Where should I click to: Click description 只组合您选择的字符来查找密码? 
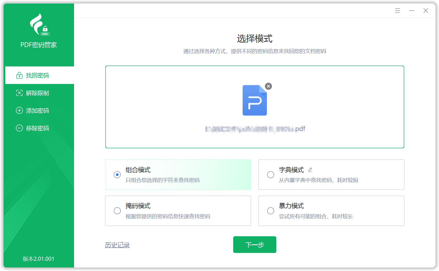[163, 180]
